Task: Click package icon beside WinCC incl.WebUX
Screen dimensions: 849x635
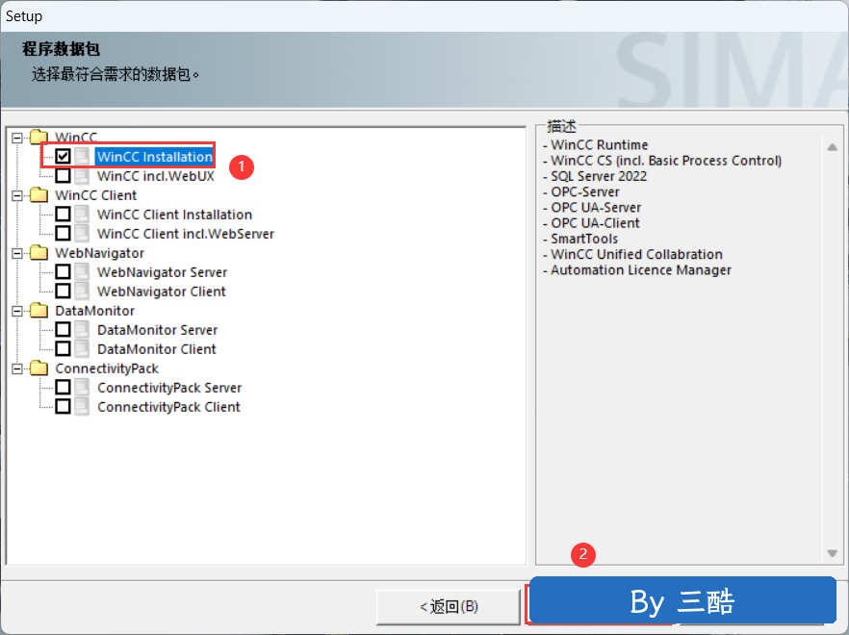Action: [x=82, y=176]
